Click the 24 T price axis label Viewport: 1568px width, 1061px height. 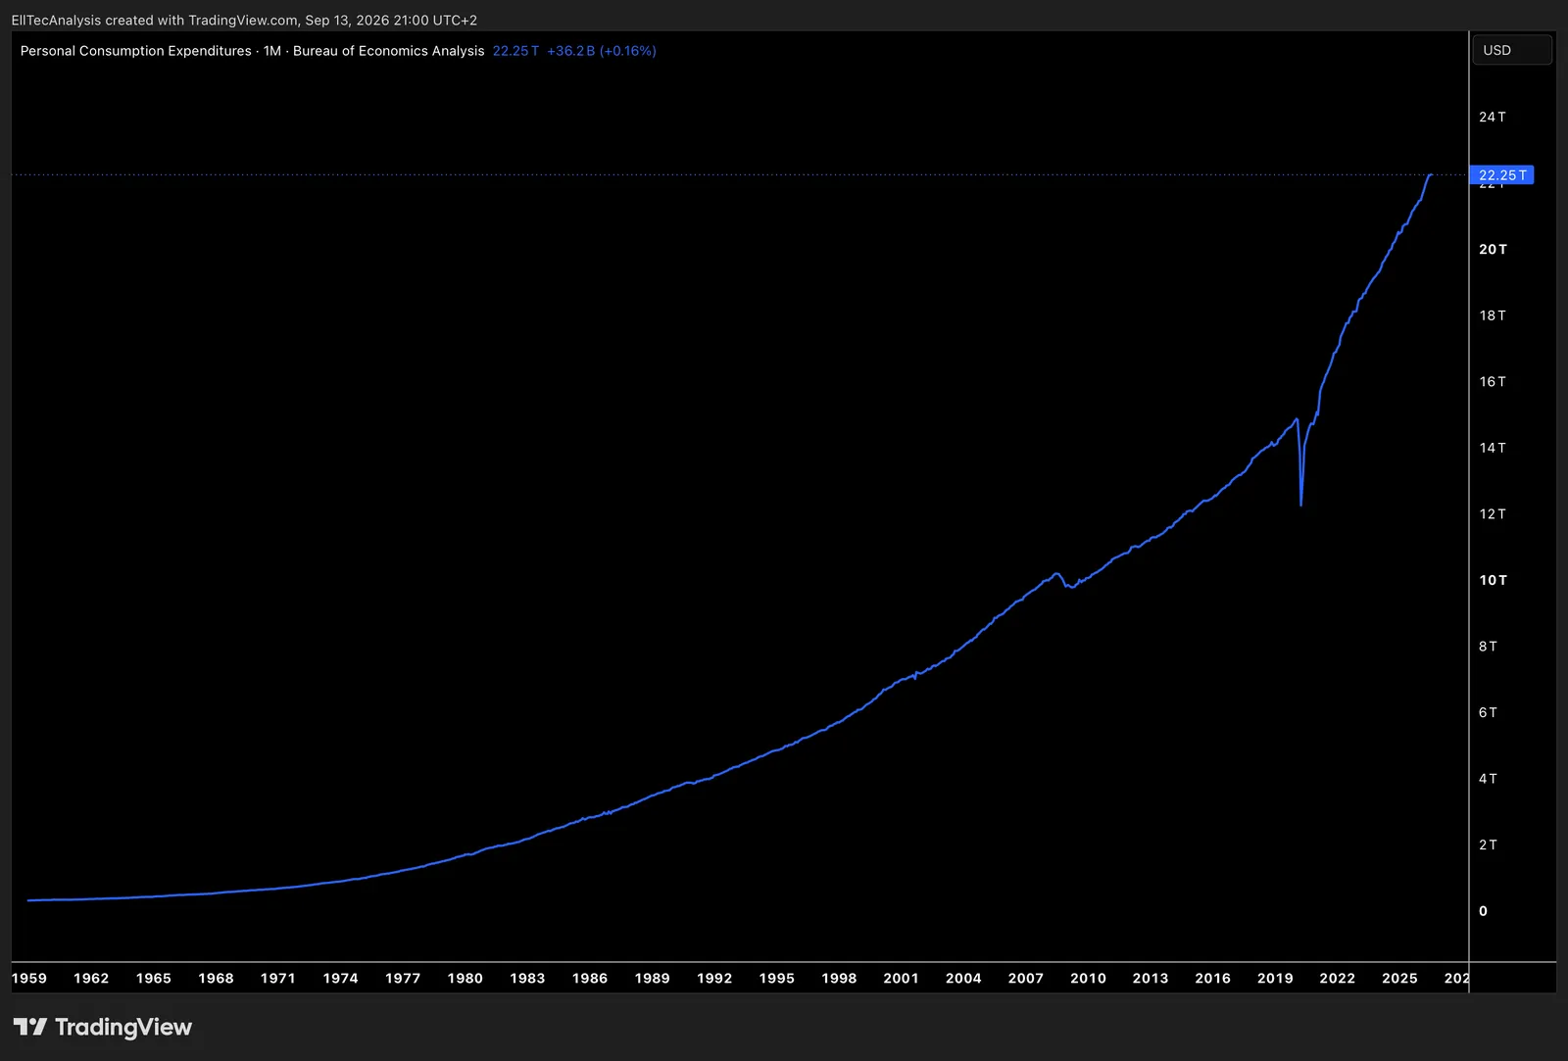(1493, 117)
